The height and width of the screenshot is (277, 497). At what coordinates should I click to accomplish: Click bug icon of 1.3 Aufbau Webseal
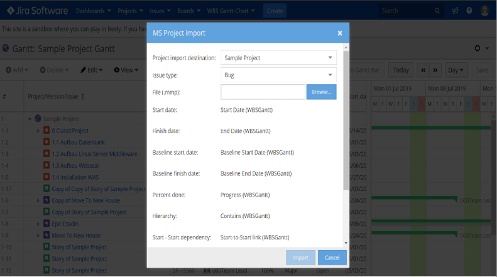click(46, 165)
